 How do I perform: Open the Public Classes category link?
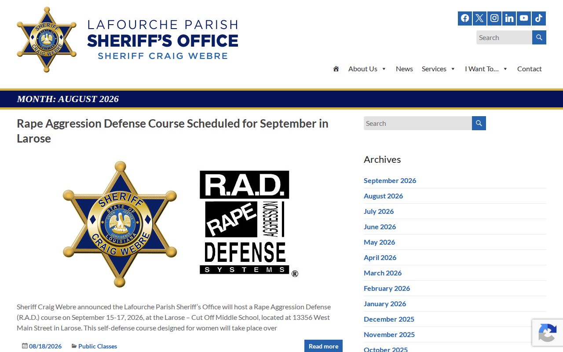[x=98, y=346]
